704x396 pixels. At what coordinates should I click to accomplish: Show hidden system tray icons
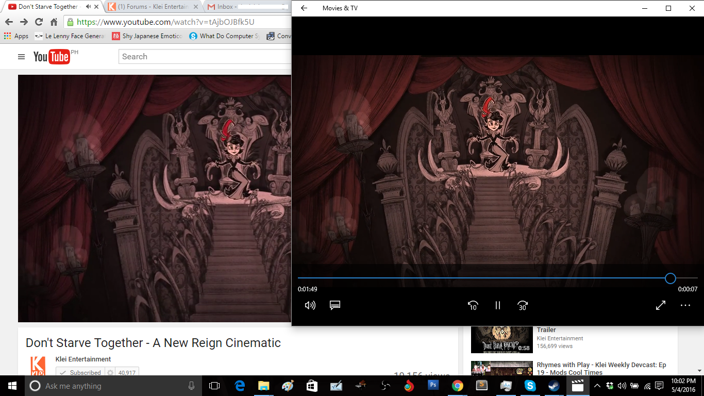coord(597,386)
